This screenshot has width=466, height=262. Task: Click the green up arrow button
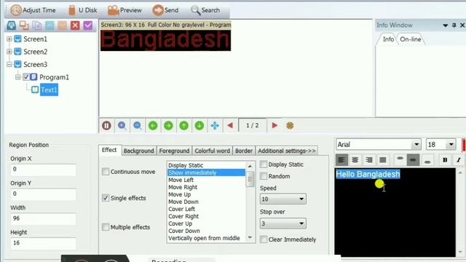coord(183,126)
